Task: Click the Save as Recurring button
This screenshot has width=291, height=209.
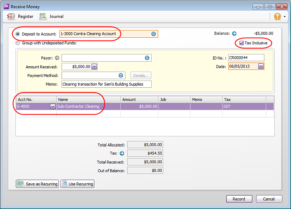Action: (37, 184)
